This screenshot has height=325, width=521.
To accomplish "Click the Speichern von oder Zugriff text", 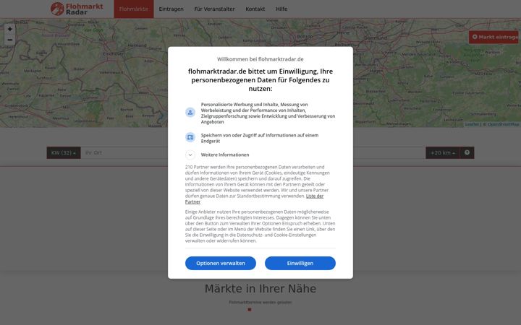I will (x=260, y=138).
